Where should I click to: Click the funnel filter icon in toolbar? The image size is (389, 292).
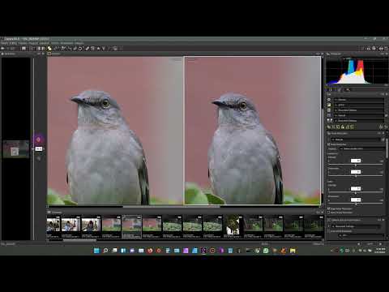(103, 49)
